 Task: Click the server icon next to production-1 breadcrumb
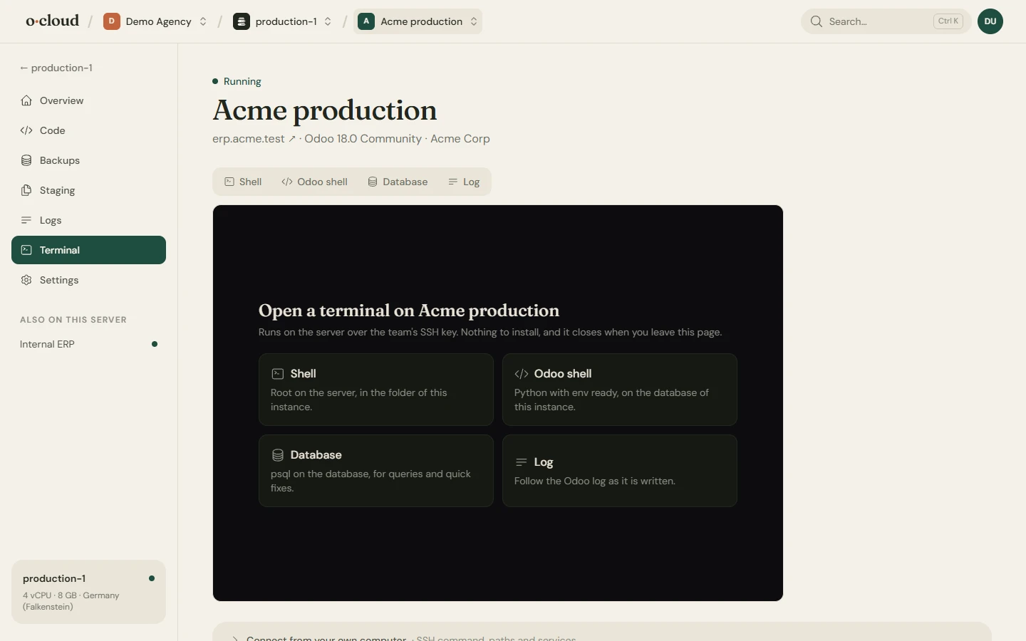242,21
